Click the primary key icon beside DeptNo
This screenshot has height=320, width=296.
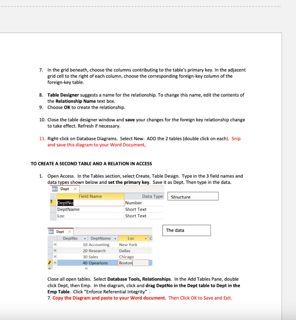pos(51,202)
